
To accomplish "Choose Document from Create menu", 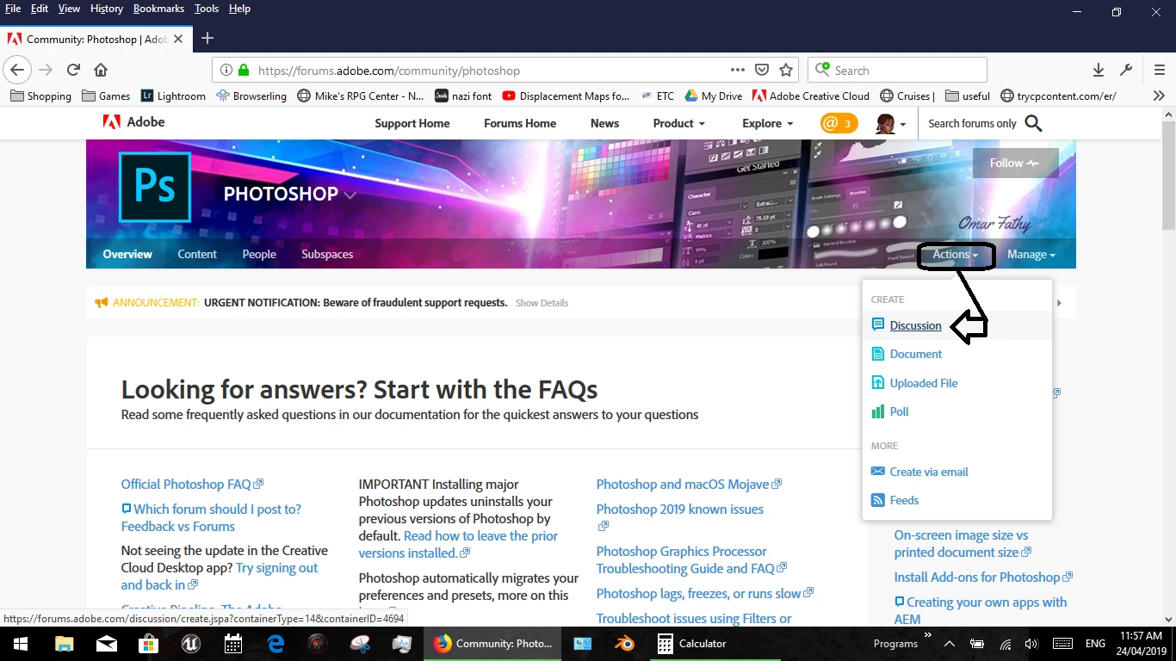I will (915, 354).
